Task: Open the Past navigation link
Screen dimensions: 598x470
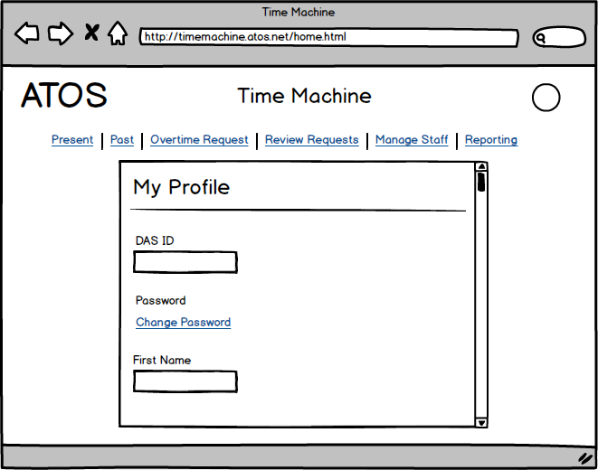Action: (x=122, y=140)
